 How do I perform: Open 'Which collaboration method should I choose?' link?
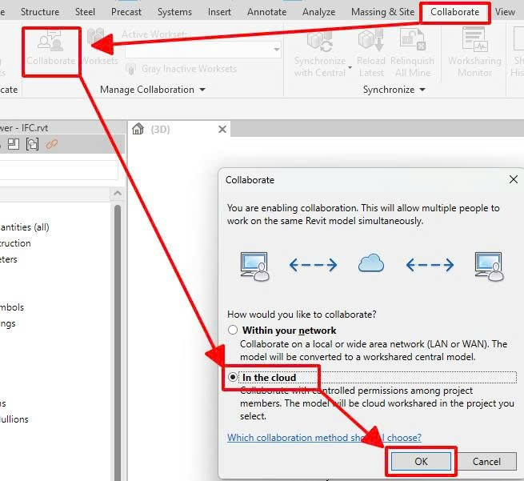[324, 437]
